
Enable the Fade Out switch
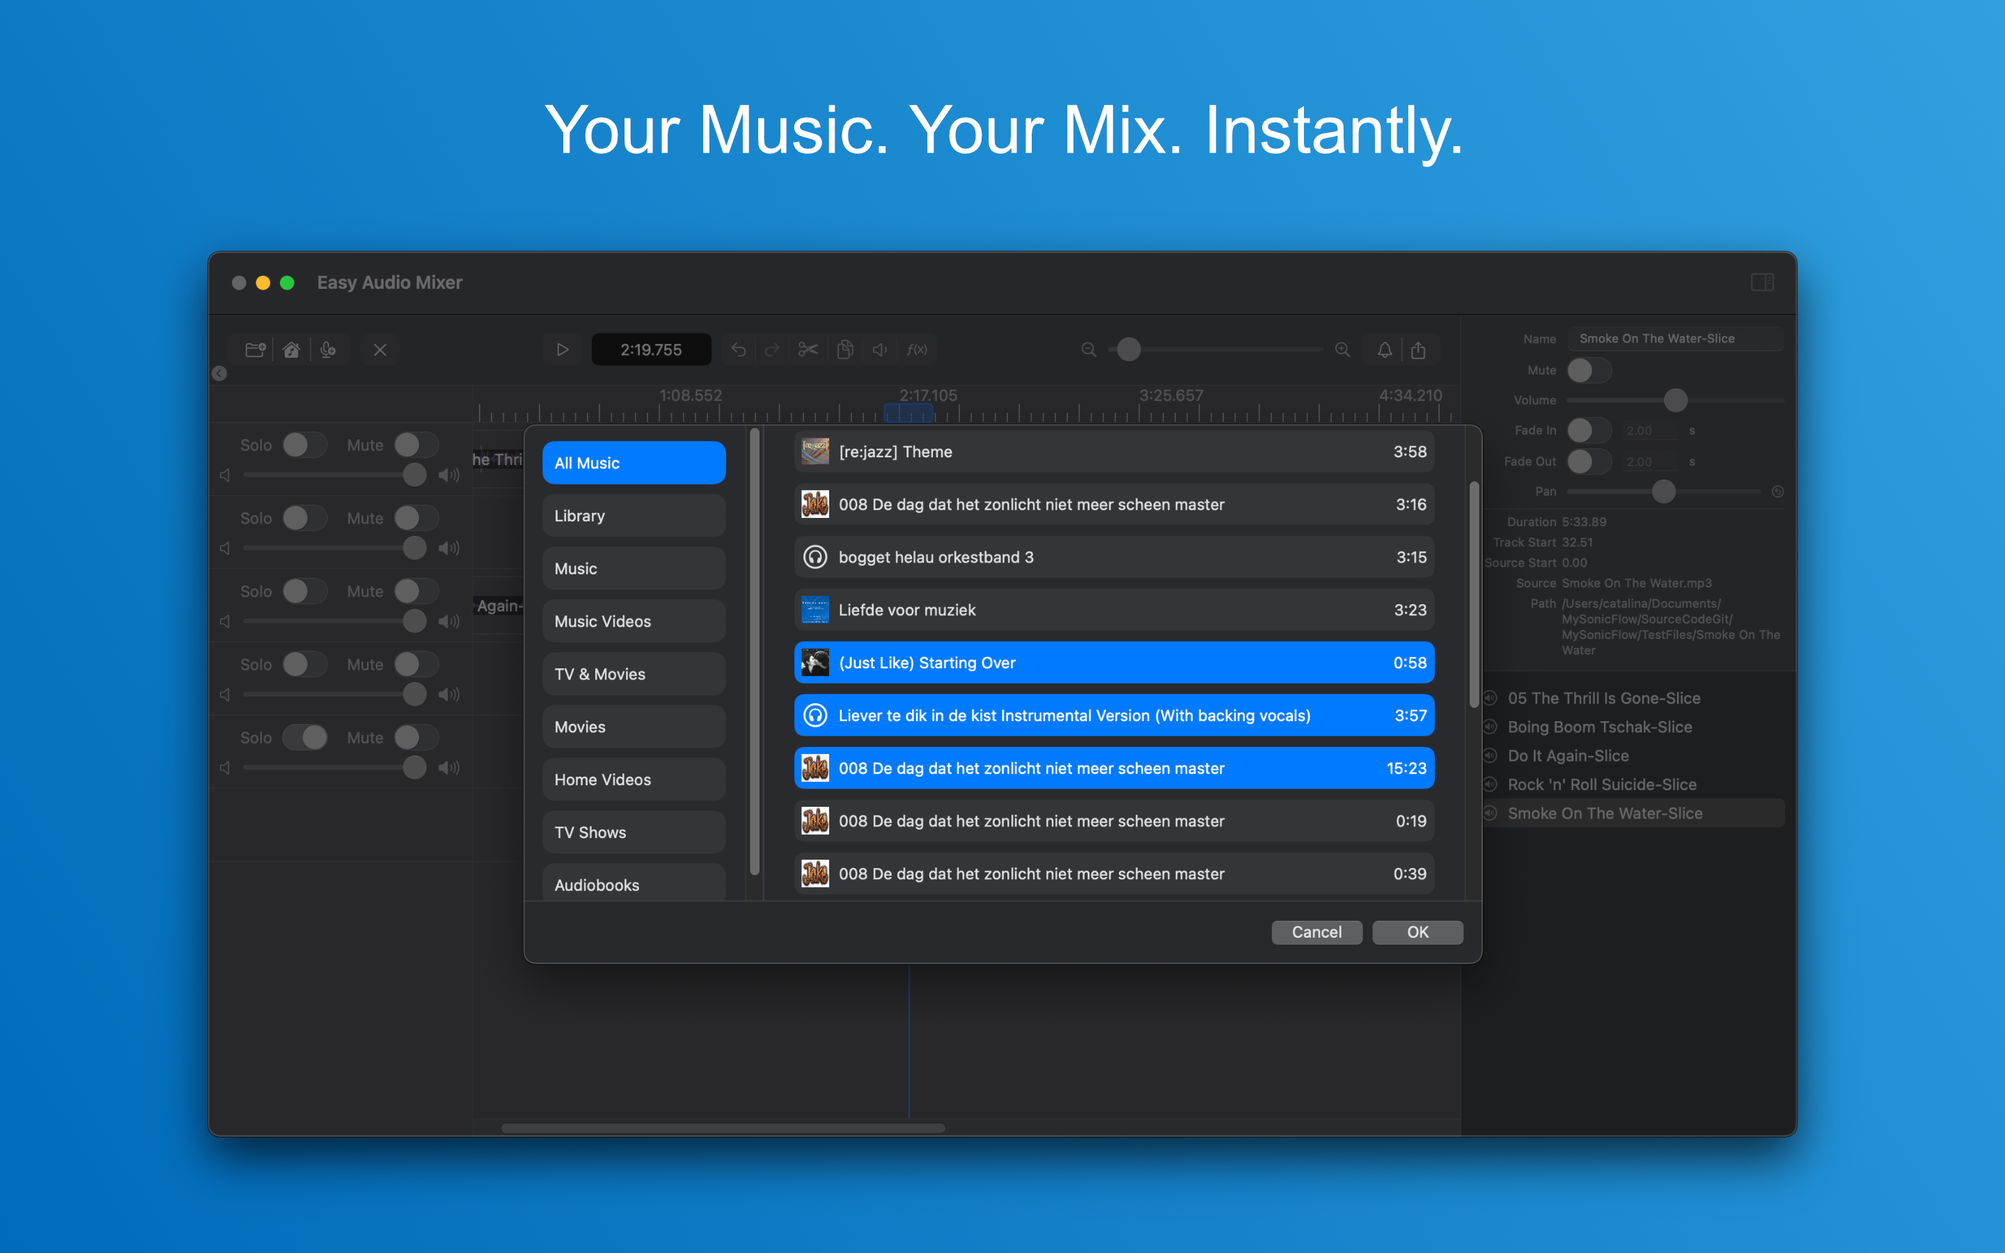click(x=1589, y=461)
